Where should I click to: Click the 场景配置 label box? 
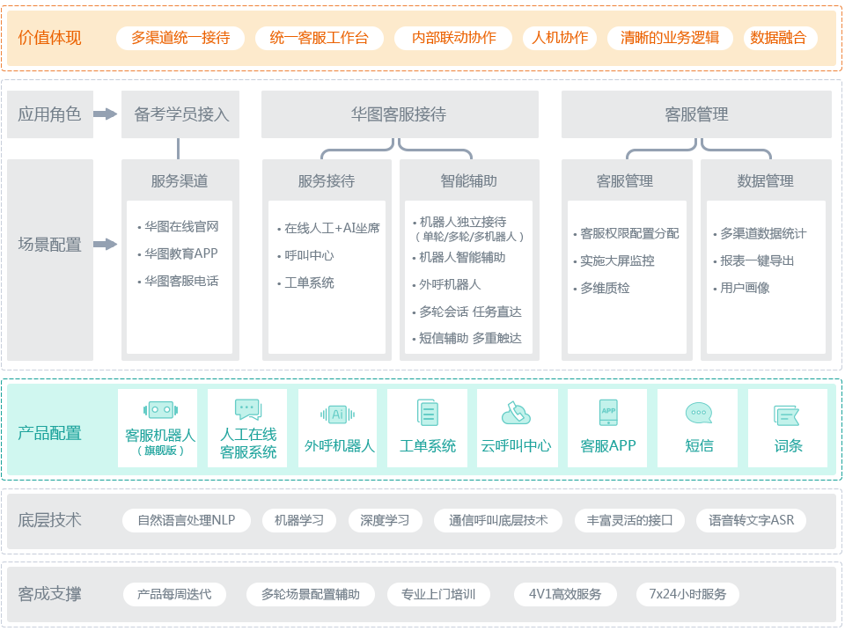click(x=49, y=260)
